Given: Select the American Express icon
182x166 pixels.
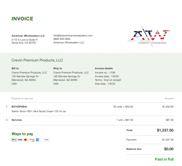Looking at the screenshot, I should (x=37, y=140).
